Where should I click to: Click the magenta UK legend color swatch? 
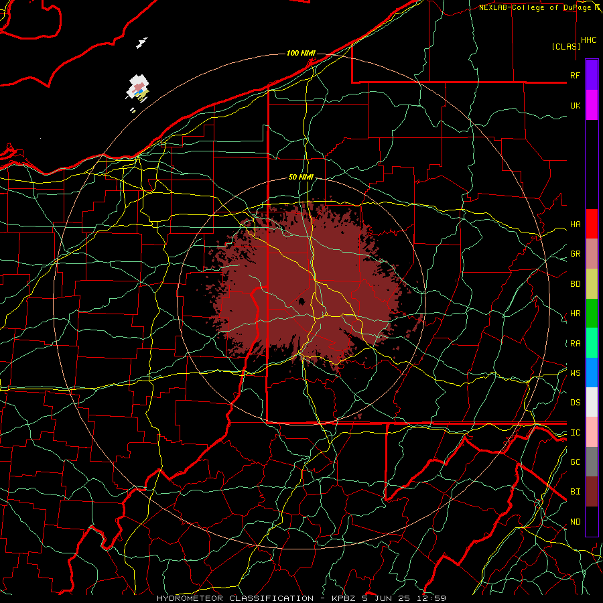592,105
